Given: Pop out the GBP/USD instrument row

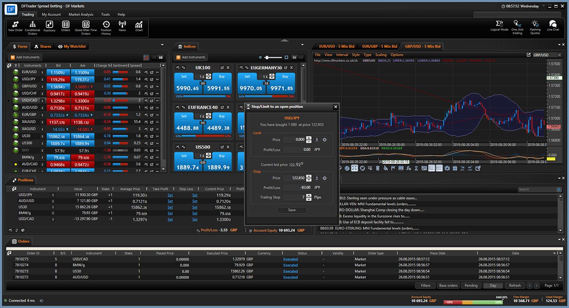Looking at the screenshot, I should [x=152, y=86].
